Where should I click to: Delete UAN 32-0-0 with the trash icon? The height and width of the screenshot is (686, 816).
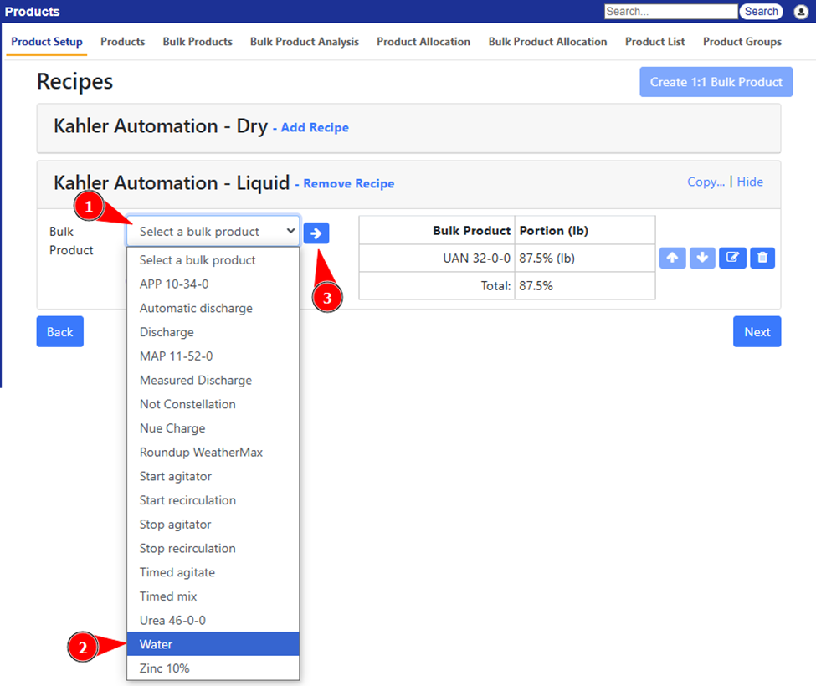tap(762, 258)
